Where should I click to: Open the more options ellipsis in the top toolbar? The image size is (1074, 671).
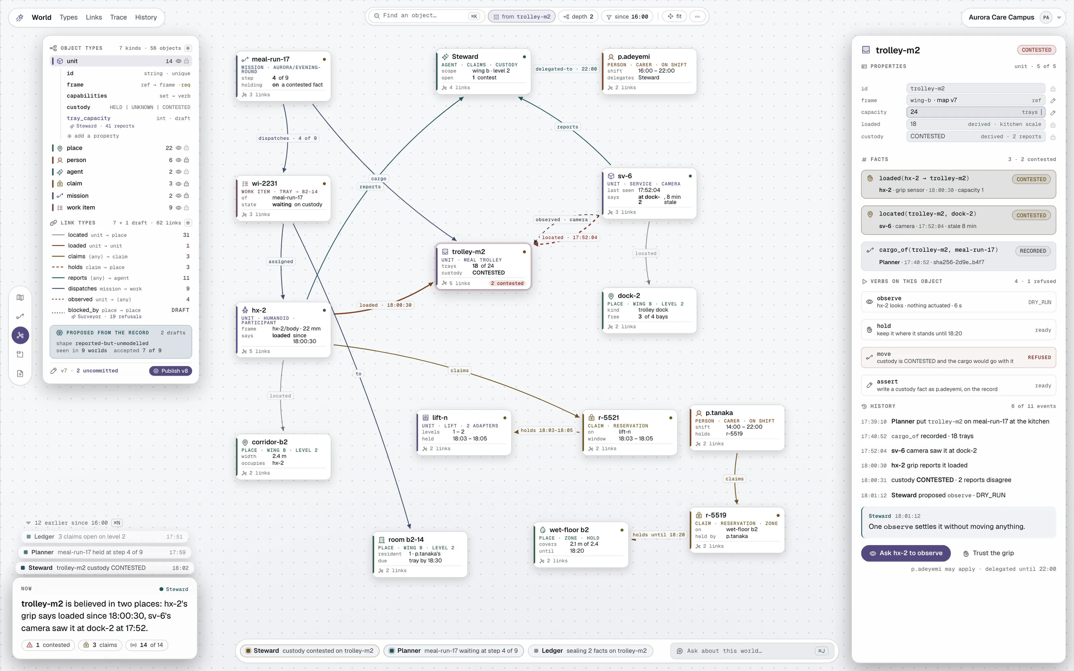[x=698, y=16]
